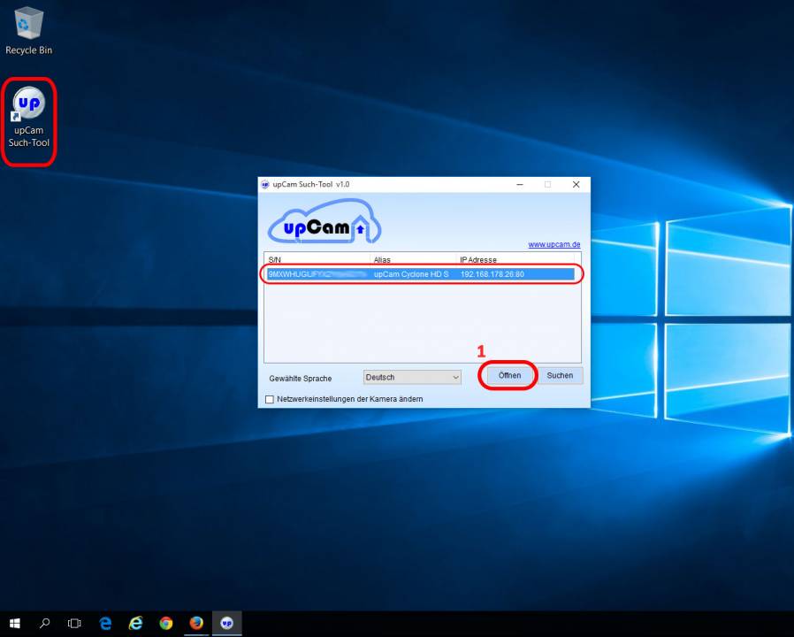Click the S/N column header

pyautogui.click(x=317, y=259)
